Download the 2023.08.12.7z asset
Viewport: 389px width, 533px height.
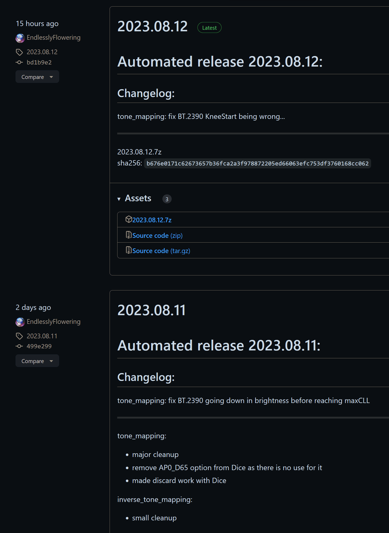point(152,220)
